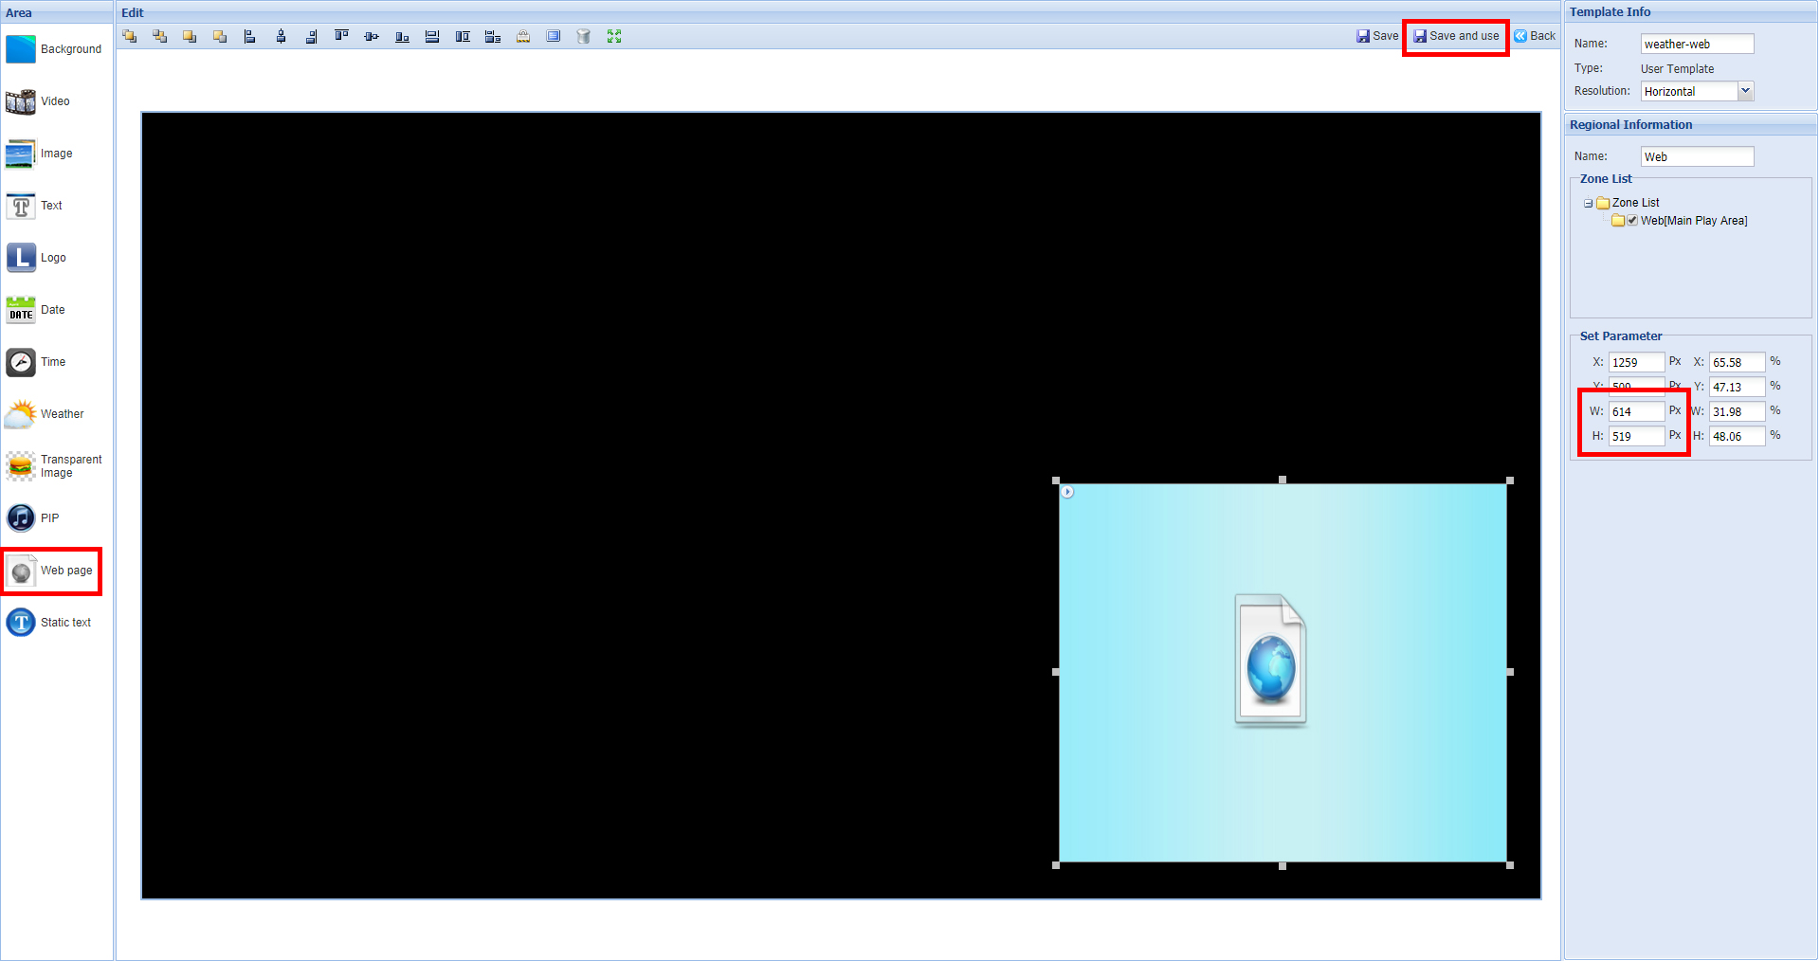Viewport: 1820px width, 961px height.
Task: Click the small arrow on web zone corner
Action: [1067, 492]
